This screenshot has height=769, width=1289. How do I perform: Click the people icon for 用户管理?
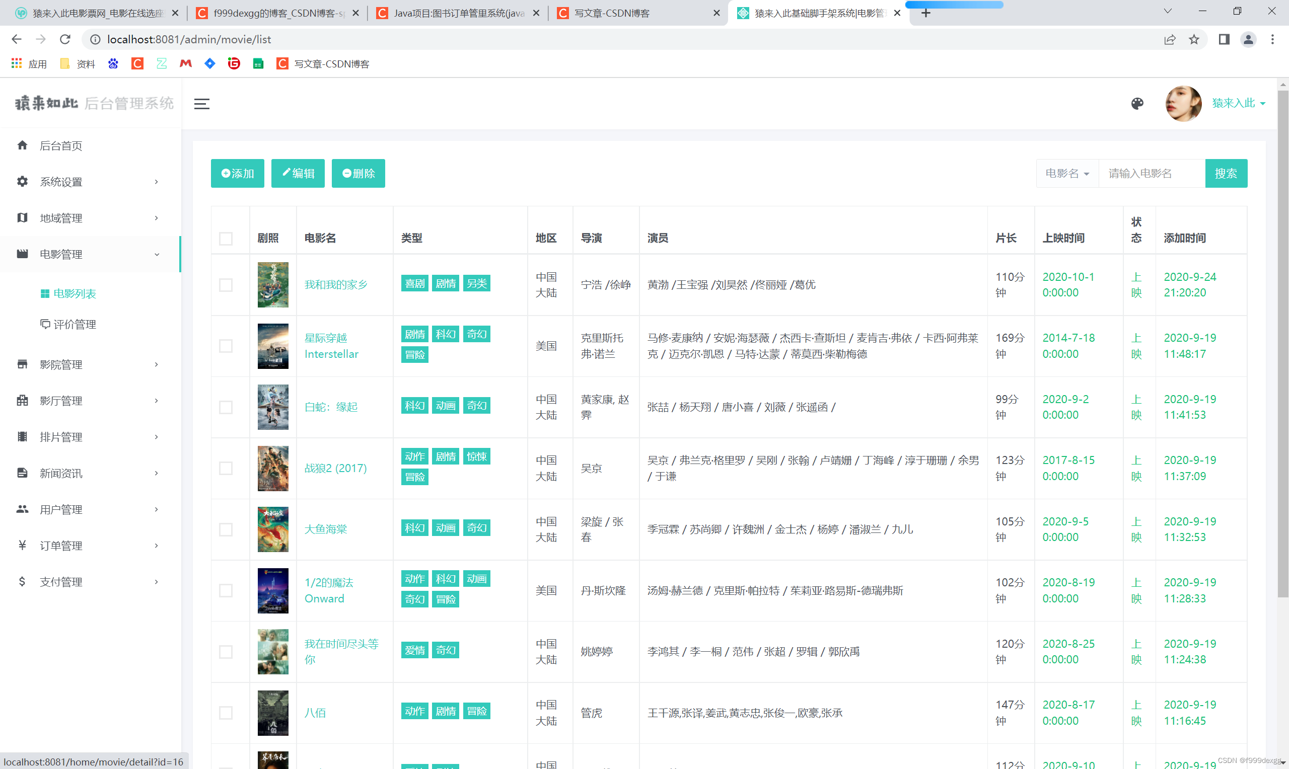pos(22,509)
